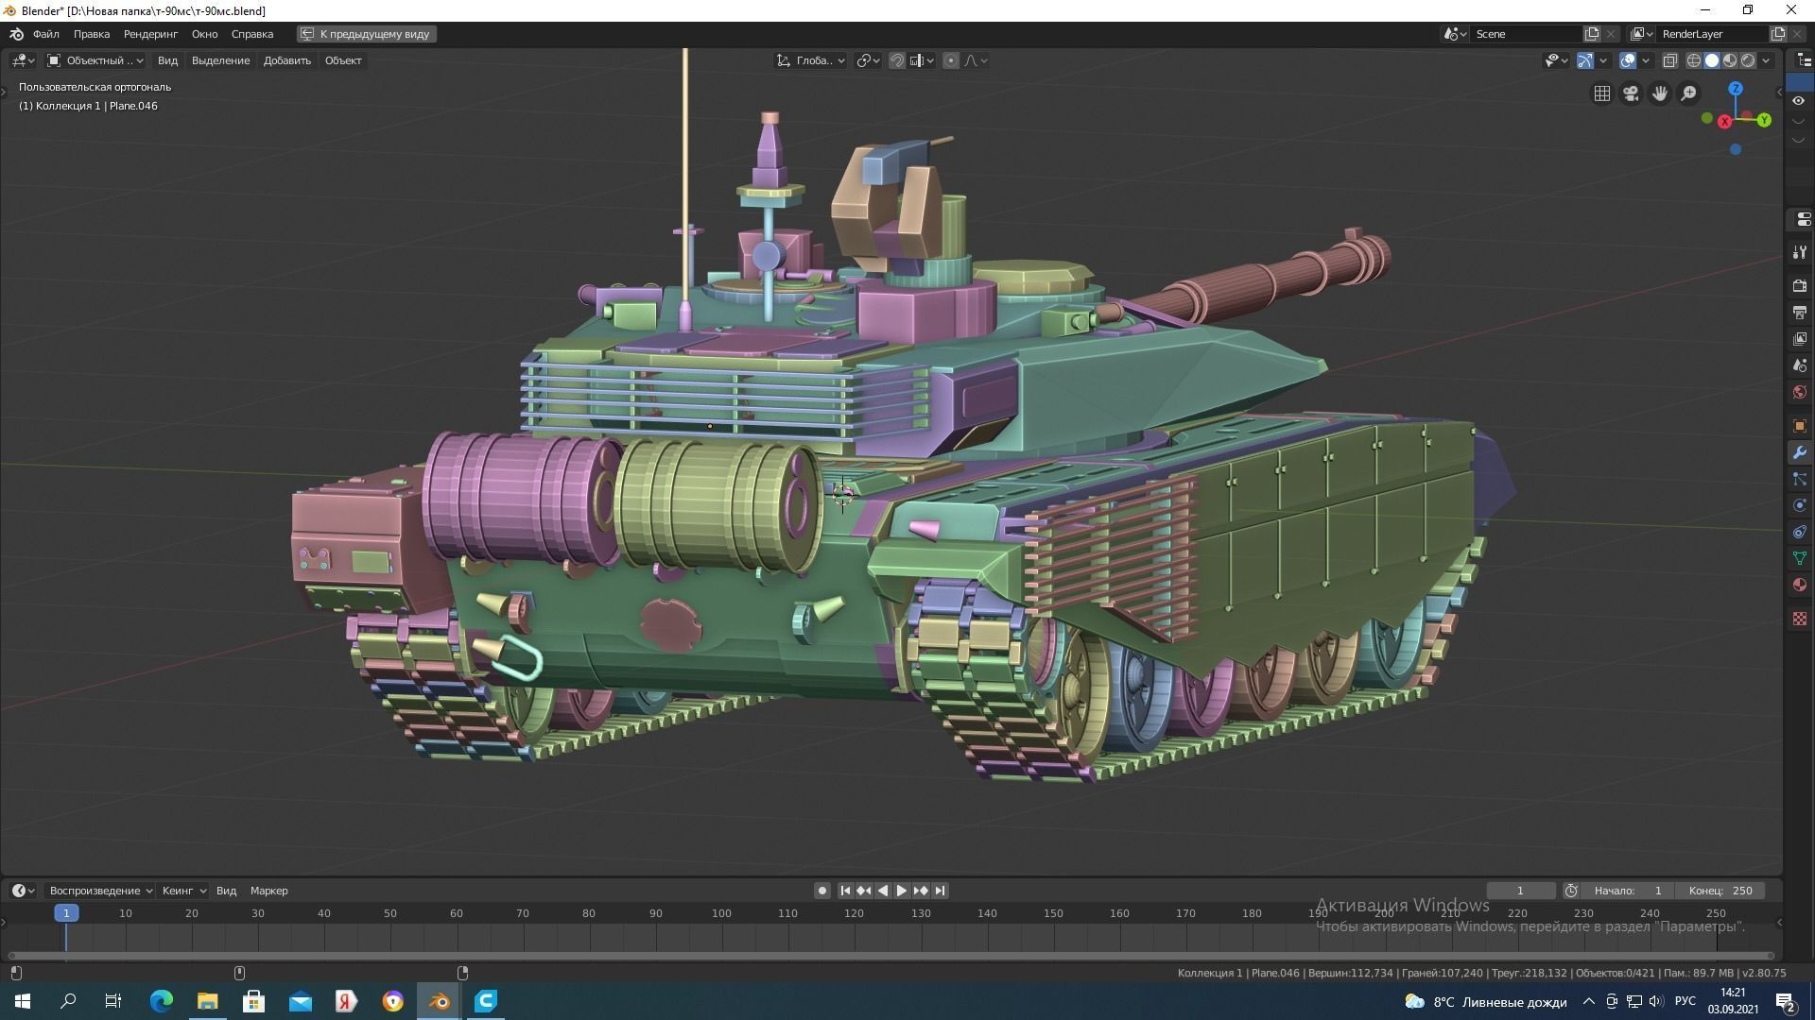The image size is (1815, 1020).
Task: Open the Окно menu
Action: coord(204,34)
